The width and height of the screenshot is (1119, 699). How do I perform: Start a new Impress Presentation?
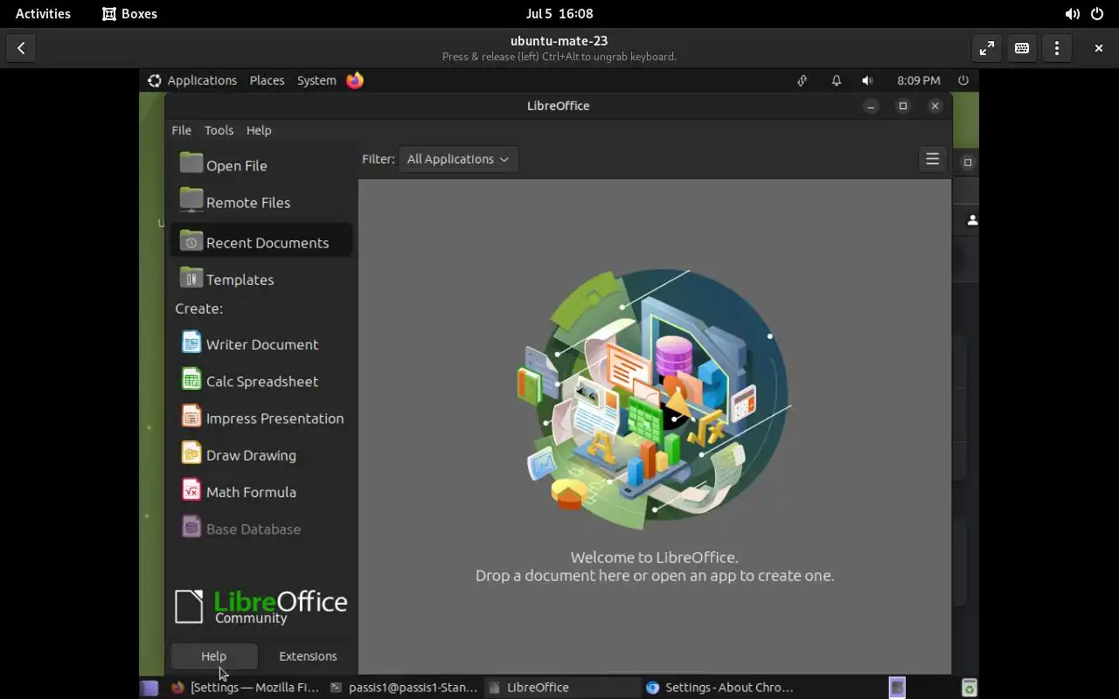tap(261, 418)
